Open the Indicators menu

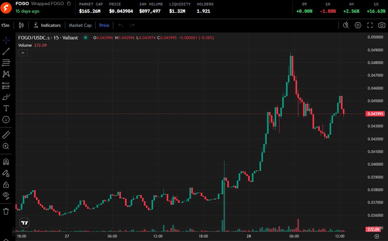coord(47,25)
